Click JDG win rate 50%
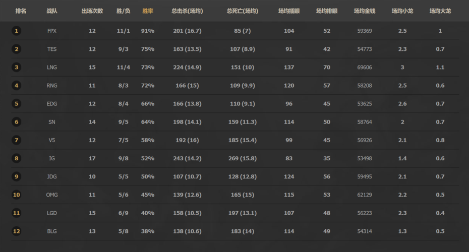 coord(148,177)
